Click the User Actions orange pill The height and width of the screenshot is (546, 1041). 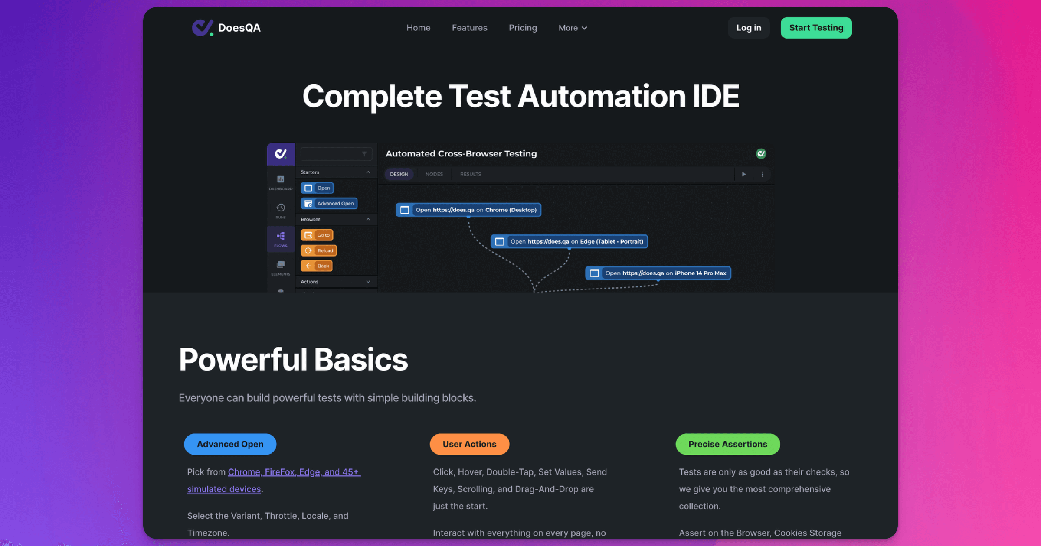pyautogui.click(x=470, y=444)
